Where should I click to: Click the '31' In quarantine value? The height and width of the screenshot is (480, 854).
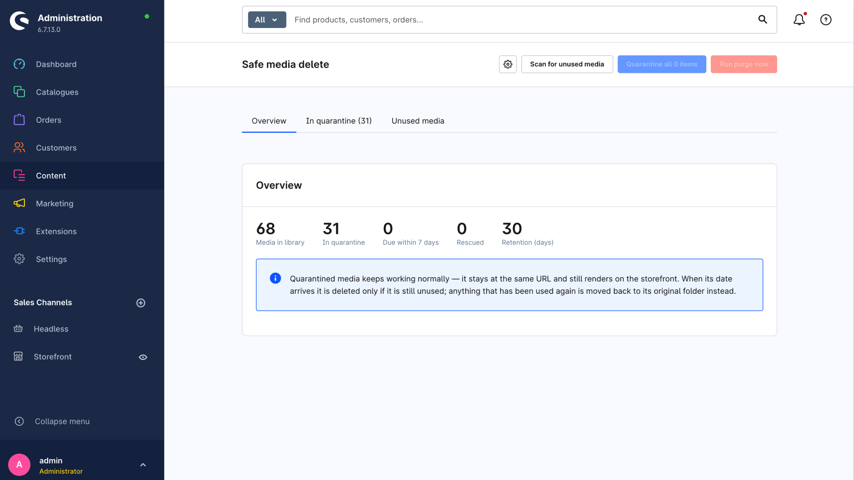click(x=331, y=228)
